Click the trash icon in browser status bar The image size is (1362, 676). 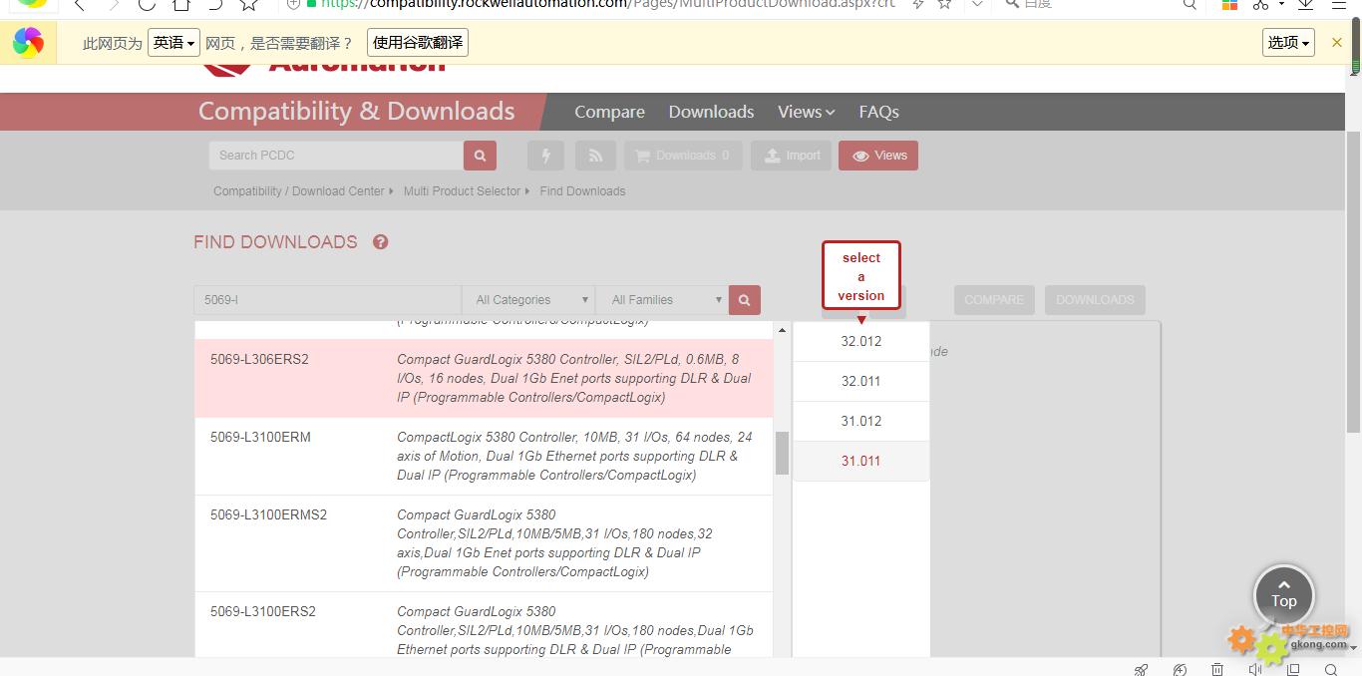[1217, 669]
